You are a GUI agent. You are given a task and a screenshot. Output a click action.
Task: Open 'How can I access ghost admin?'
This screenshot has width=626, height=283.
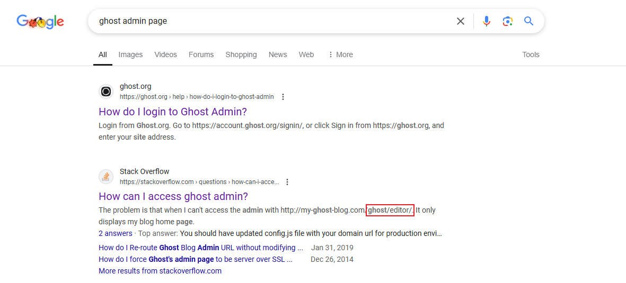click(173, 196)
